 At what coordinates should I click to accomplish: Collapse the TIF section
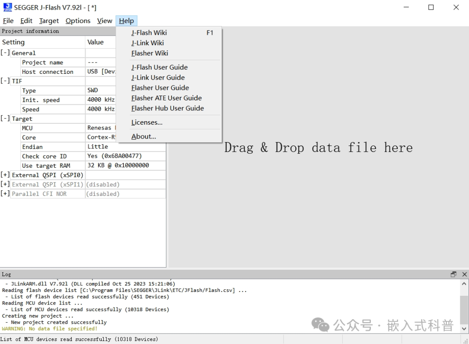(x=5, y=81)
